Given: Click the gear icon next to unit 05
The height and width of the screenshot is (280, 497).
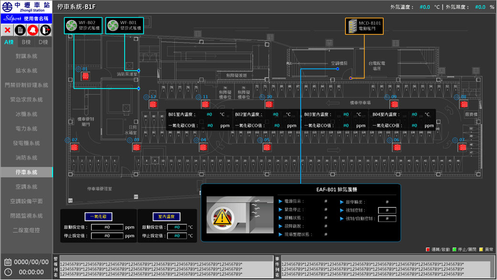Looking at the screenshot, I should tap(260, 141).
